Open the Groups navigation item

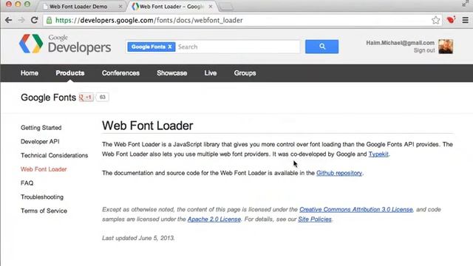tap(245, 73)
